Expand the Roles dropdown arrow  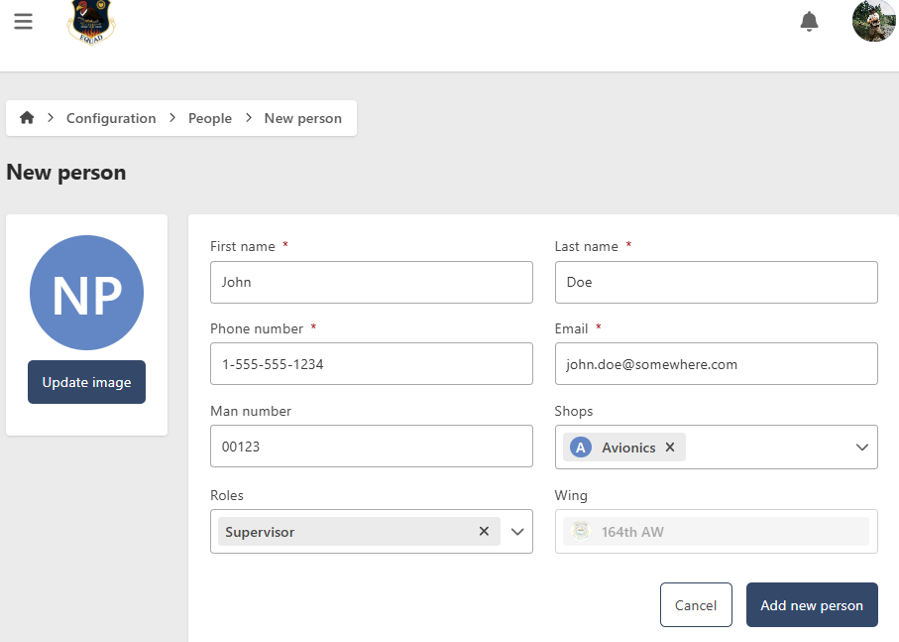[517, 532]
